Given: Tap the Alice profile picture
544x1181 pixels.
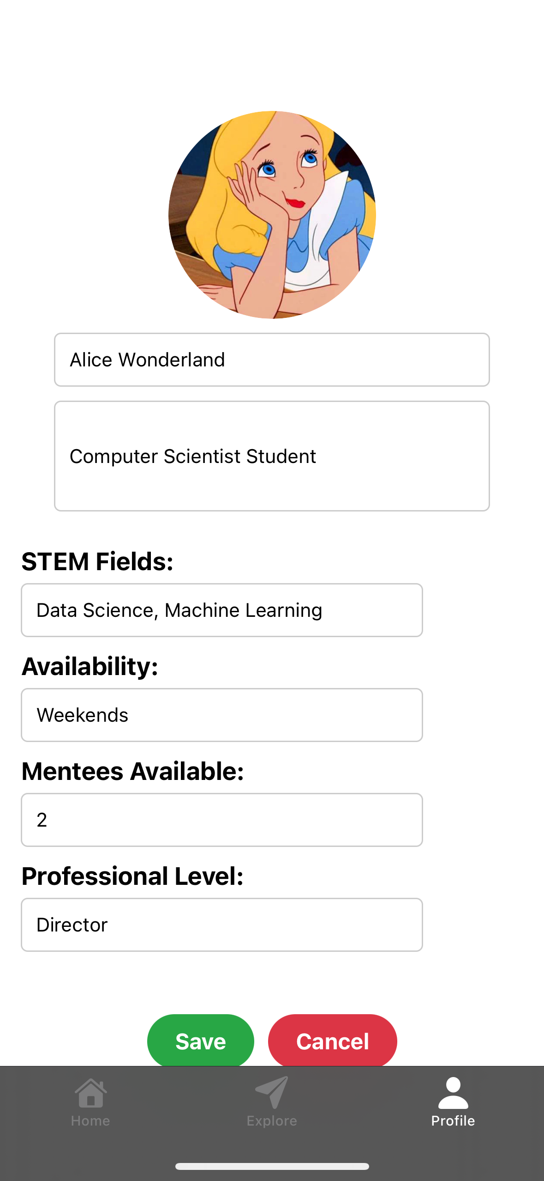Looking at the screenshot, I should pyautogui.click(x=272, y=215).
